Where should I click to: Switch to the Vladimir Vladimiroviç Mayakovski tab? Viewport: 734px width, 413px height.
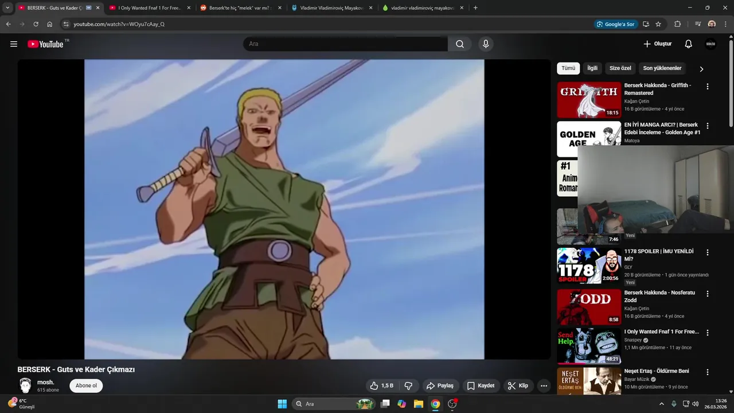[x=331, y=8]
